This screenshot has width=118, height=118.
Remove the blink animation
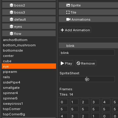[x=86, y=63]
